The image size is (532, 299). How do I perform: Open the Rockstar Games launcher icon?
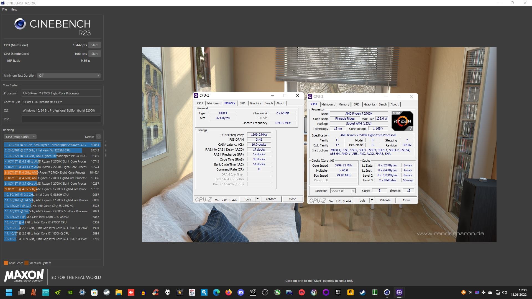click(350, 292)
